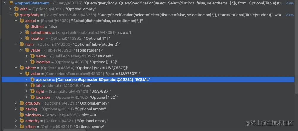Expand the right StringLiteral node
The width and height of the screenshot is (298, 131).
[27, 91]
